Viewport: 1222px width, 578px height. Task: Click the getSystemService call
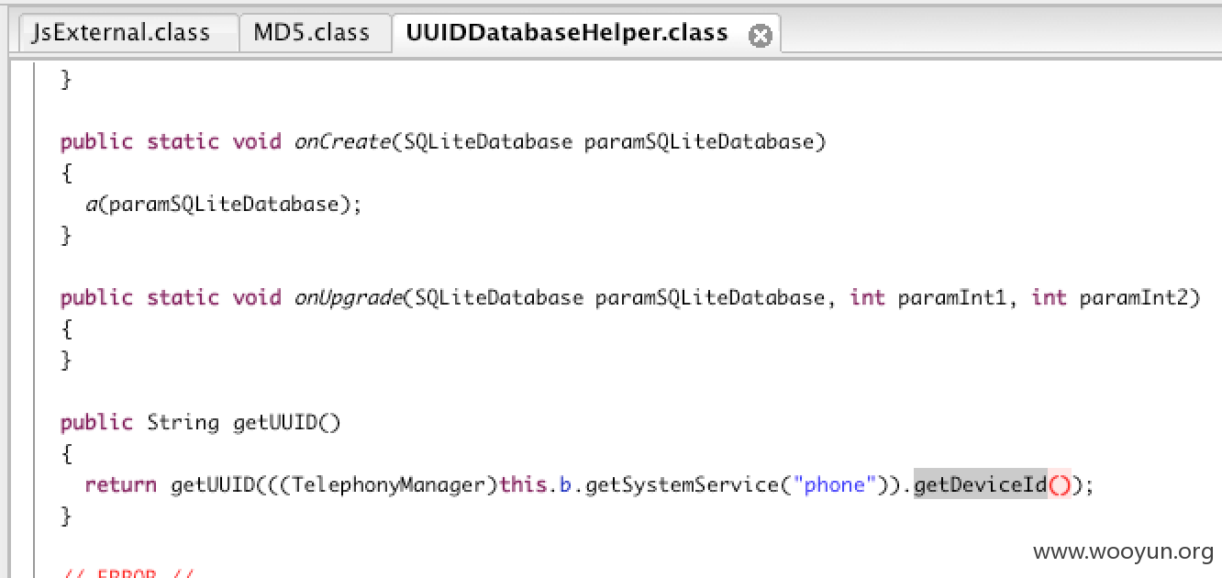[681, 484]
